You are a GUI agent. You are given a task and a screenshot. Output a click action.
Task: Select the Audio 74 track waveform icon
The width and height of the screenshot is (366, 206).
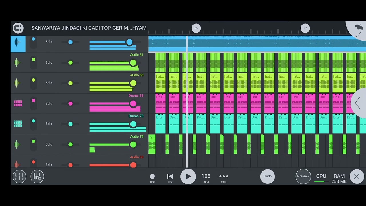pos(18,144)
